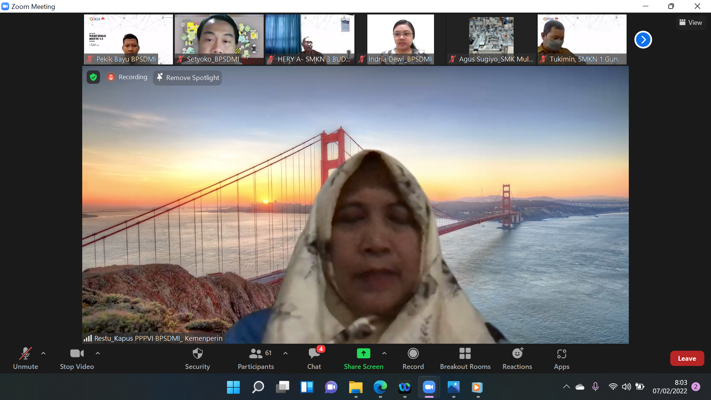Open the Webex app on the taskbar

click(x=405, y=387)
